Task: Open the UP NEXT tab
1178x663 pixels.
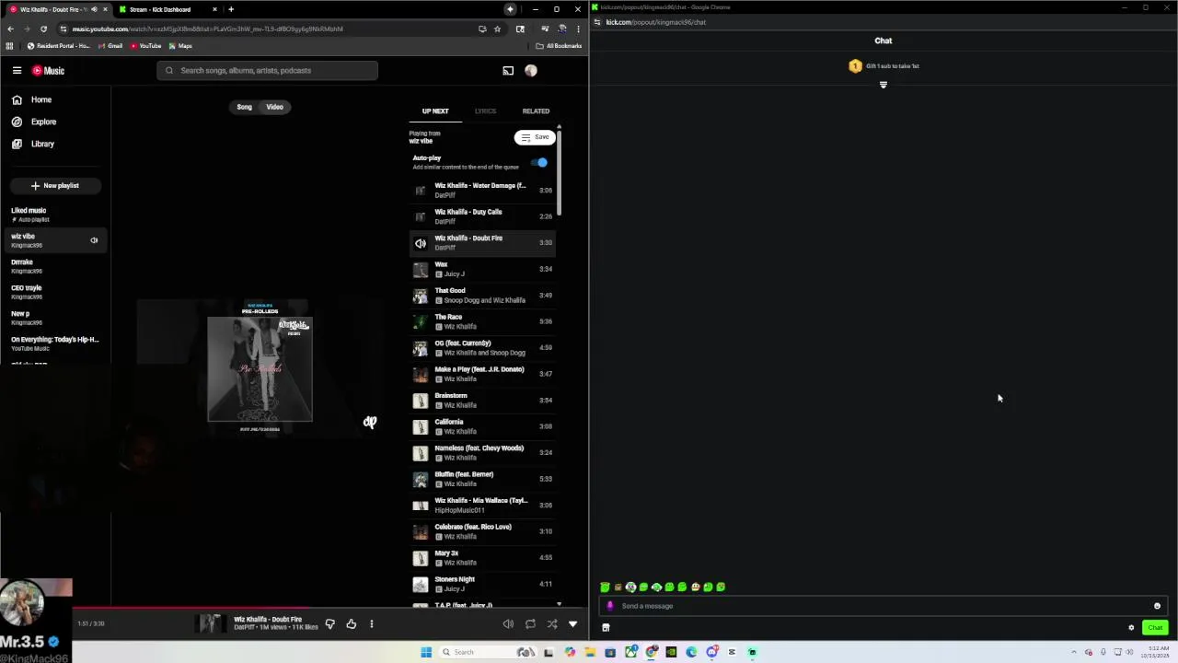Action: point(435,111)
